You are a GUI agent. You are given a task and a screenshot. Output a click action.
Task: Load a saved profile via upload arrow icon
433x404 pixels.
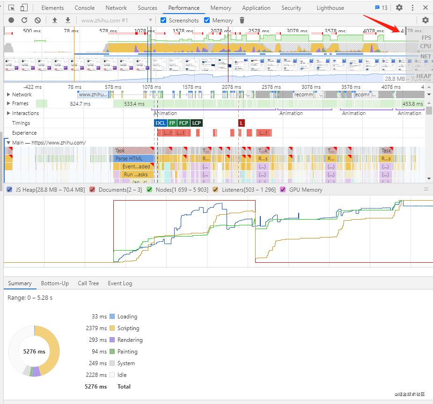pyautogui.click(x=54, y=20)
